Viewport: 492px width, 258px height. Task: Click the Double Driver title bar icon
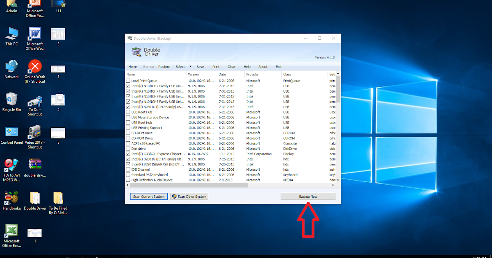pyautogui.click(x=130, y=38)
